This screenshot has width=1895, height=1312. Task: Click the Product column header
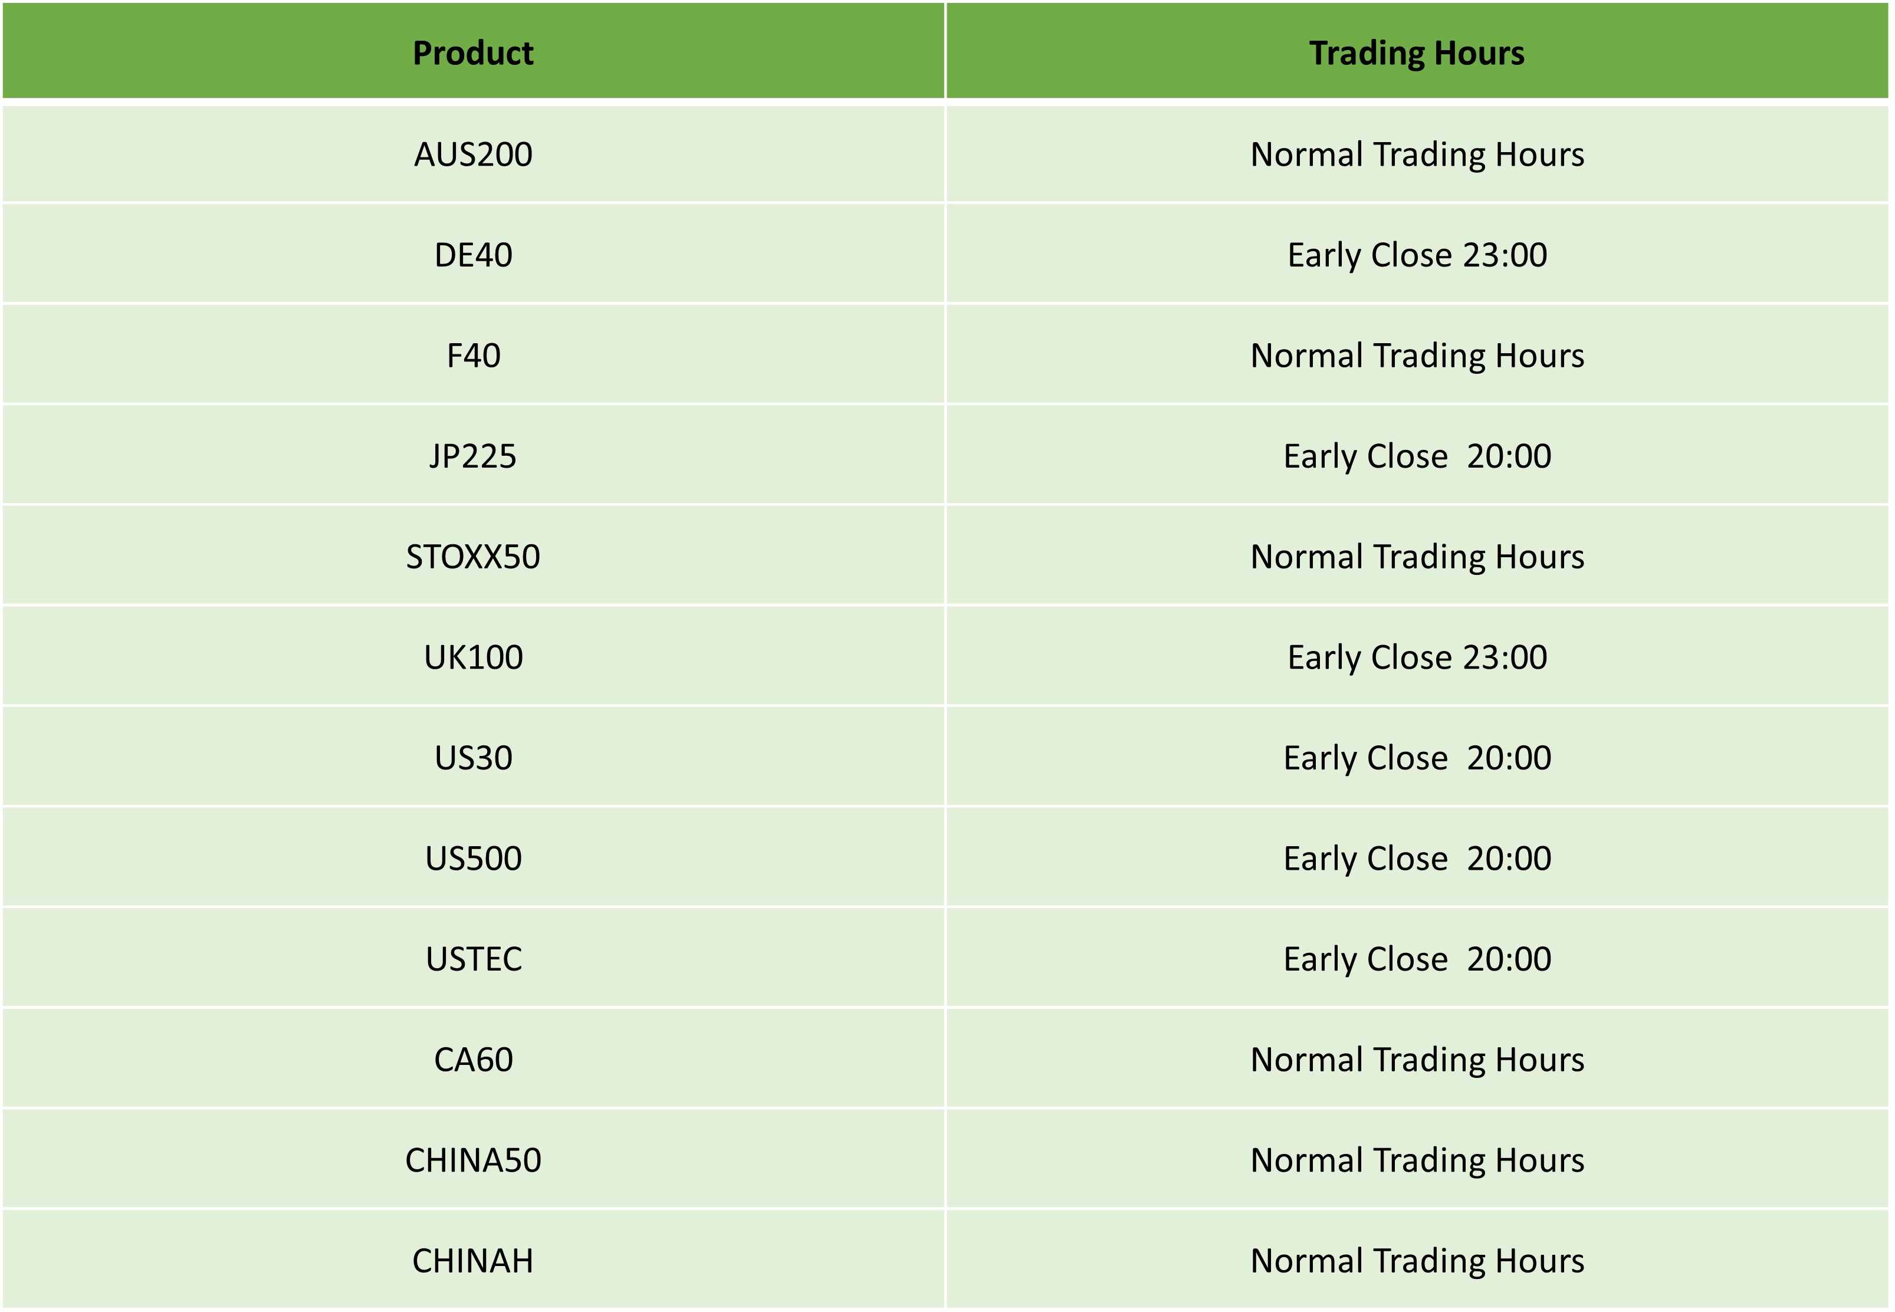(x=473, y=52)
